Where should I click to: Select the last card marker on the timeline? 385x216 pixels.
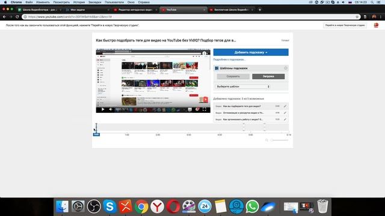tap(265, 127)
